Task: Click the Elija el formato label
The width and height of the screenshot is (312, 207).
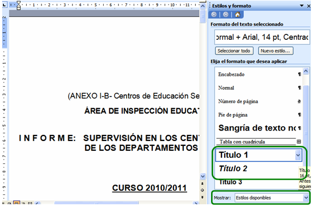Action: pyautogui.click(x=249, y=61)
